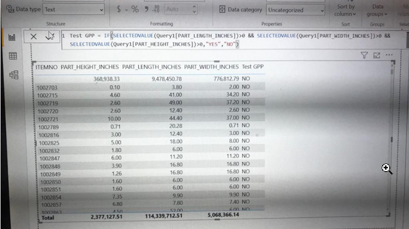Select item 1002816
The height and width of the screenshot is (229, 409).
tap(49, 135)
